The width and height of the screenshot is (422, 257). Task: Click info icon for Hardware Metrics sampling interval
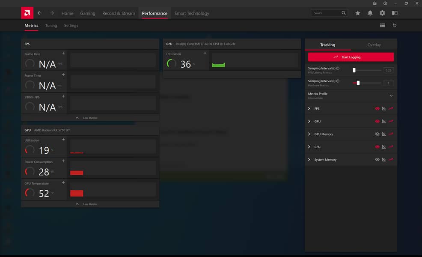point(338,81)
